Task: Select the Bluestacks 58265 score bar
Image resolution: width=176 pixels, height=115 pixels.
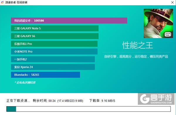Action: point(45,75)
